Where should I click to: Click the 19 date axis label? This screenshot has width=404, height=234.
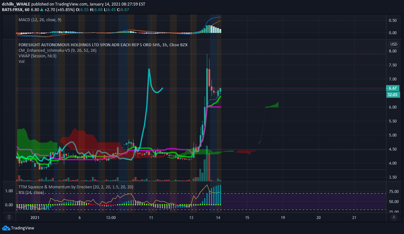tap(283, 217)
